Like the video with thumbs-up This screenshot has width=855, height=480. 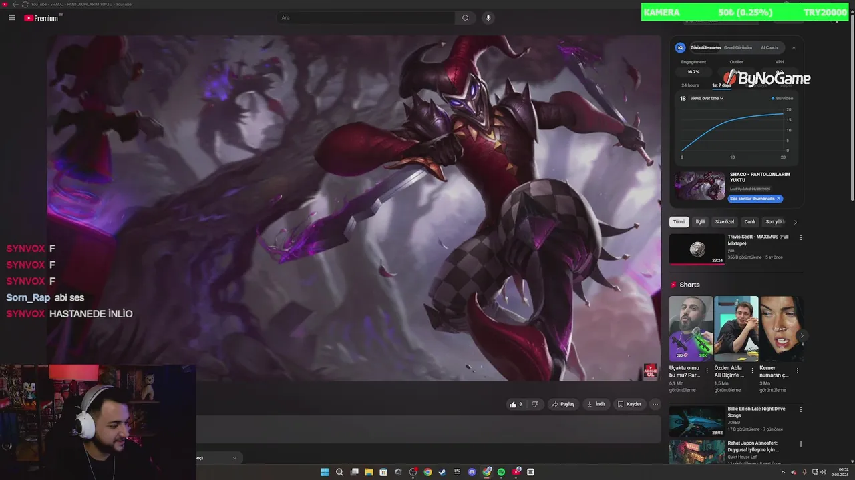click(x=516, y=404)
